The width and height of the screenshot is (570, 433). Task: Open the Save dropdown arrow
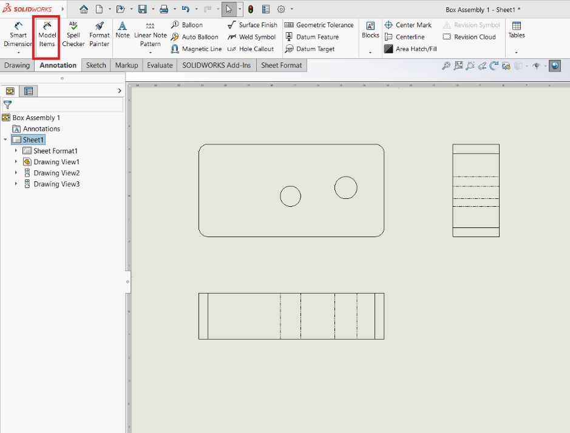point(153,9)
